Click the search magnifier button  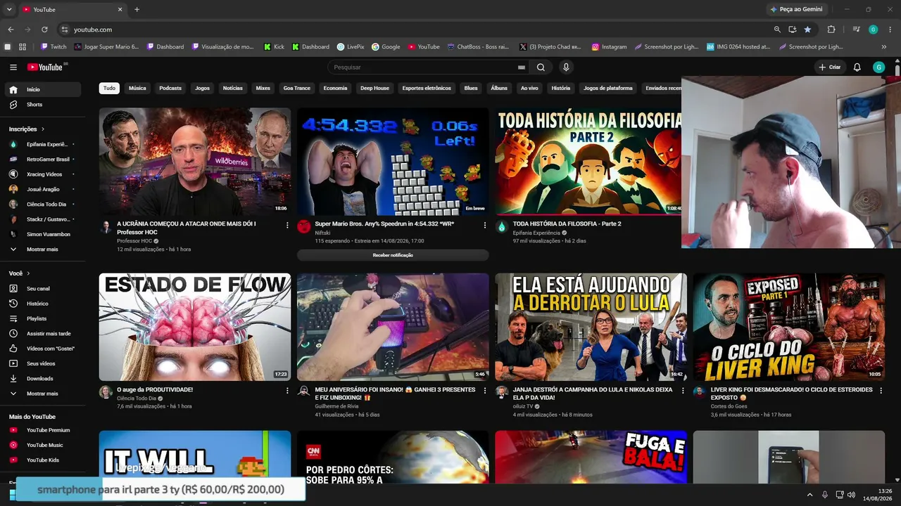tap(541, 67)
